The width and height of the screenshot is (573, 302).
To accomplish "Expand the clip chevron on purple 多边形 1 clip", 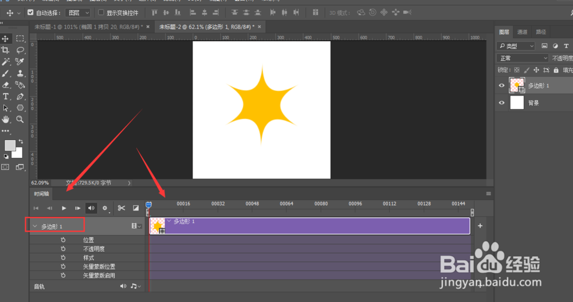I will click(x=169, y=221).
